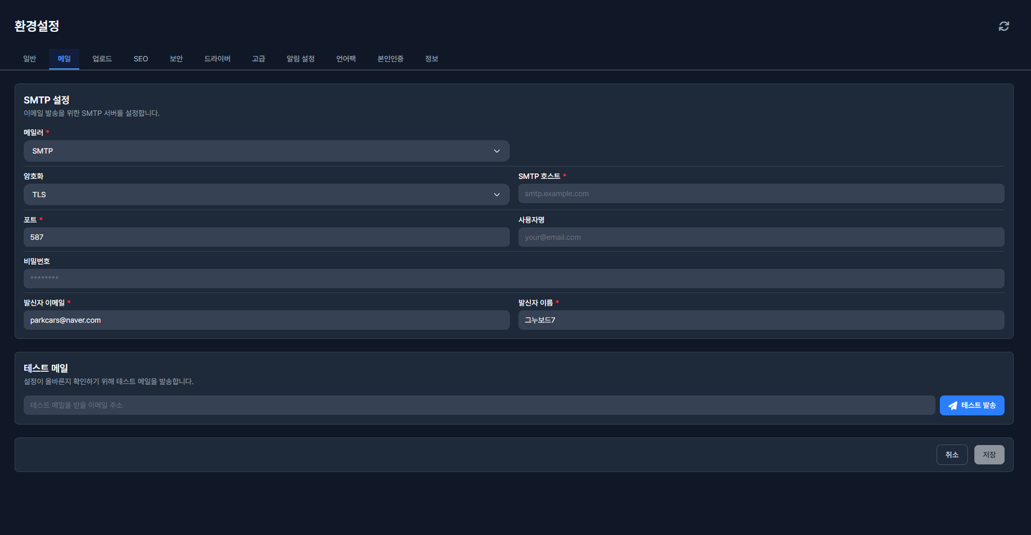
Task: Click the SMTP 설정 section heading
Action: 46,100
